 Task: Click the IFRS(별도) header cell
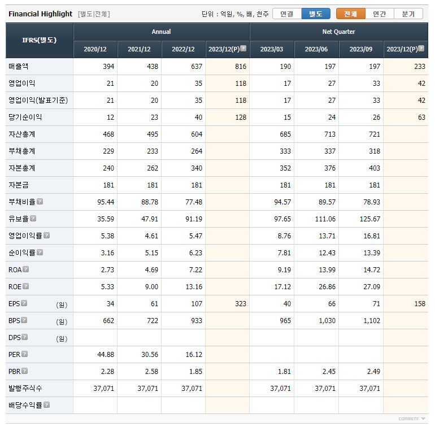(x=40, y=41)
